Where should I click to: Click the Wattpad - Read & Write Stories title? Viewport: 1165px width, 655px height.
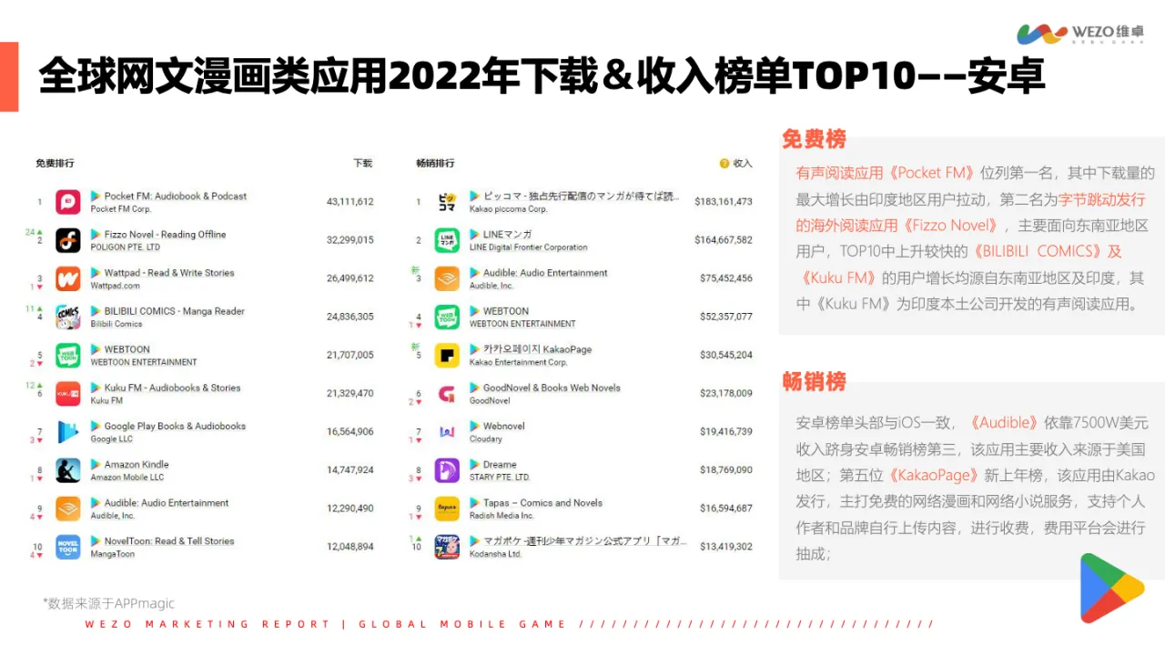pyautogui.click(x=169, y=273)
